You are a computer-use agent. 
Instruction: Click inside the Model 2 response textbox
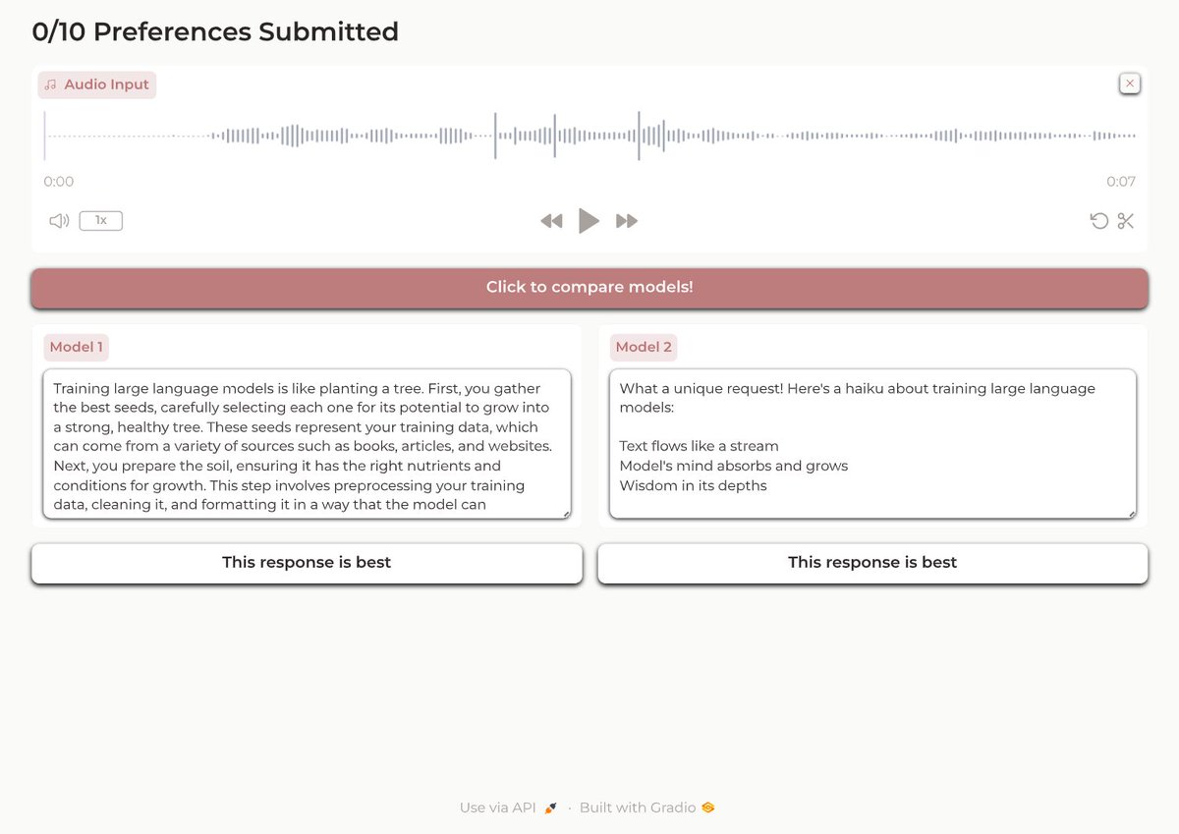tap(872, 444)
